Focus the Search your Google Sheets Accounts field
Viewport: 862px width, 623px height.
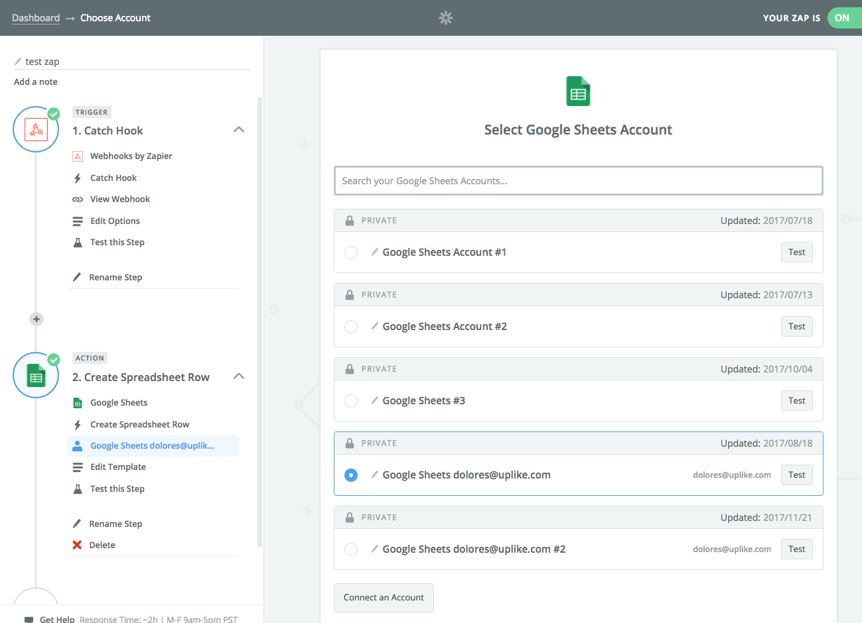pos(579,181)
